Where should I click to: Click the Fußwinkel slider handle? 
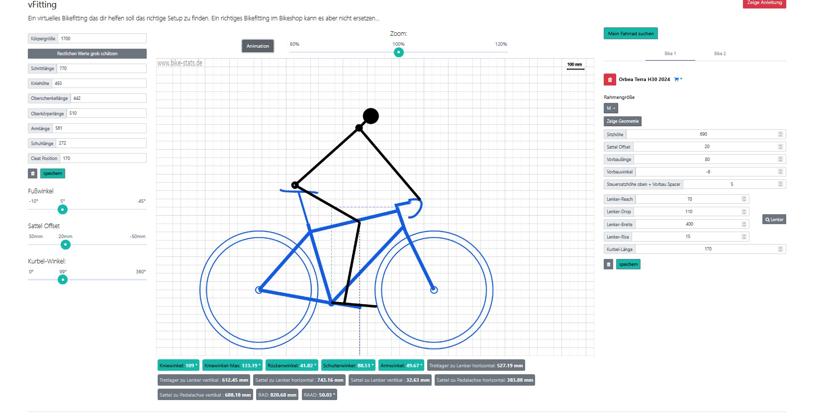pos(63,210)
